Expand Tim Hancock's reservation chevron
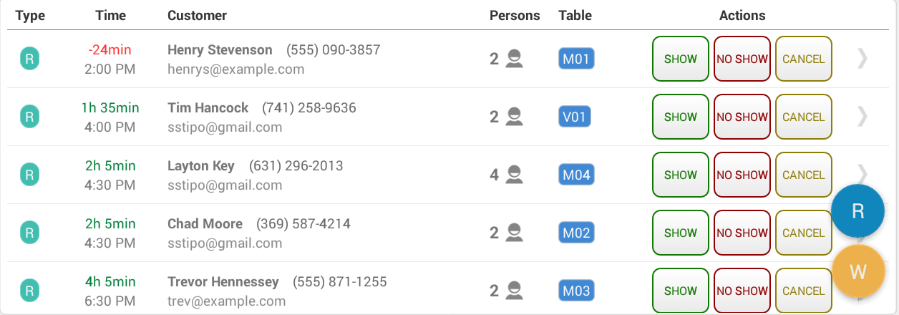Screen dimensions: 899x315 click(862, 117)
